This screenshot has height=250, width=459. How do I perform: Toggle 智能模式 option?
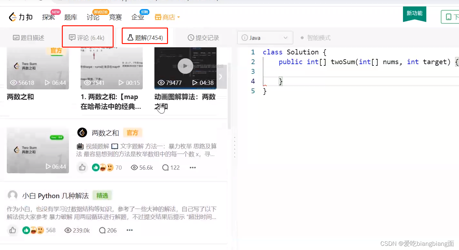[315, 38]
